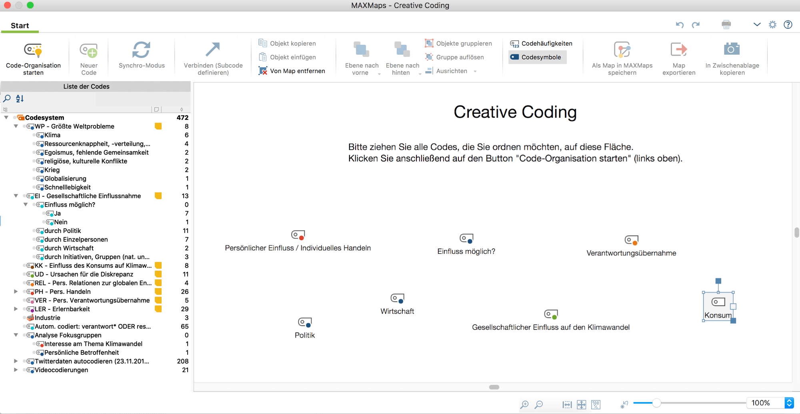
Task: Select Persönliche Betroffenheit code
Action: [82, 352]
